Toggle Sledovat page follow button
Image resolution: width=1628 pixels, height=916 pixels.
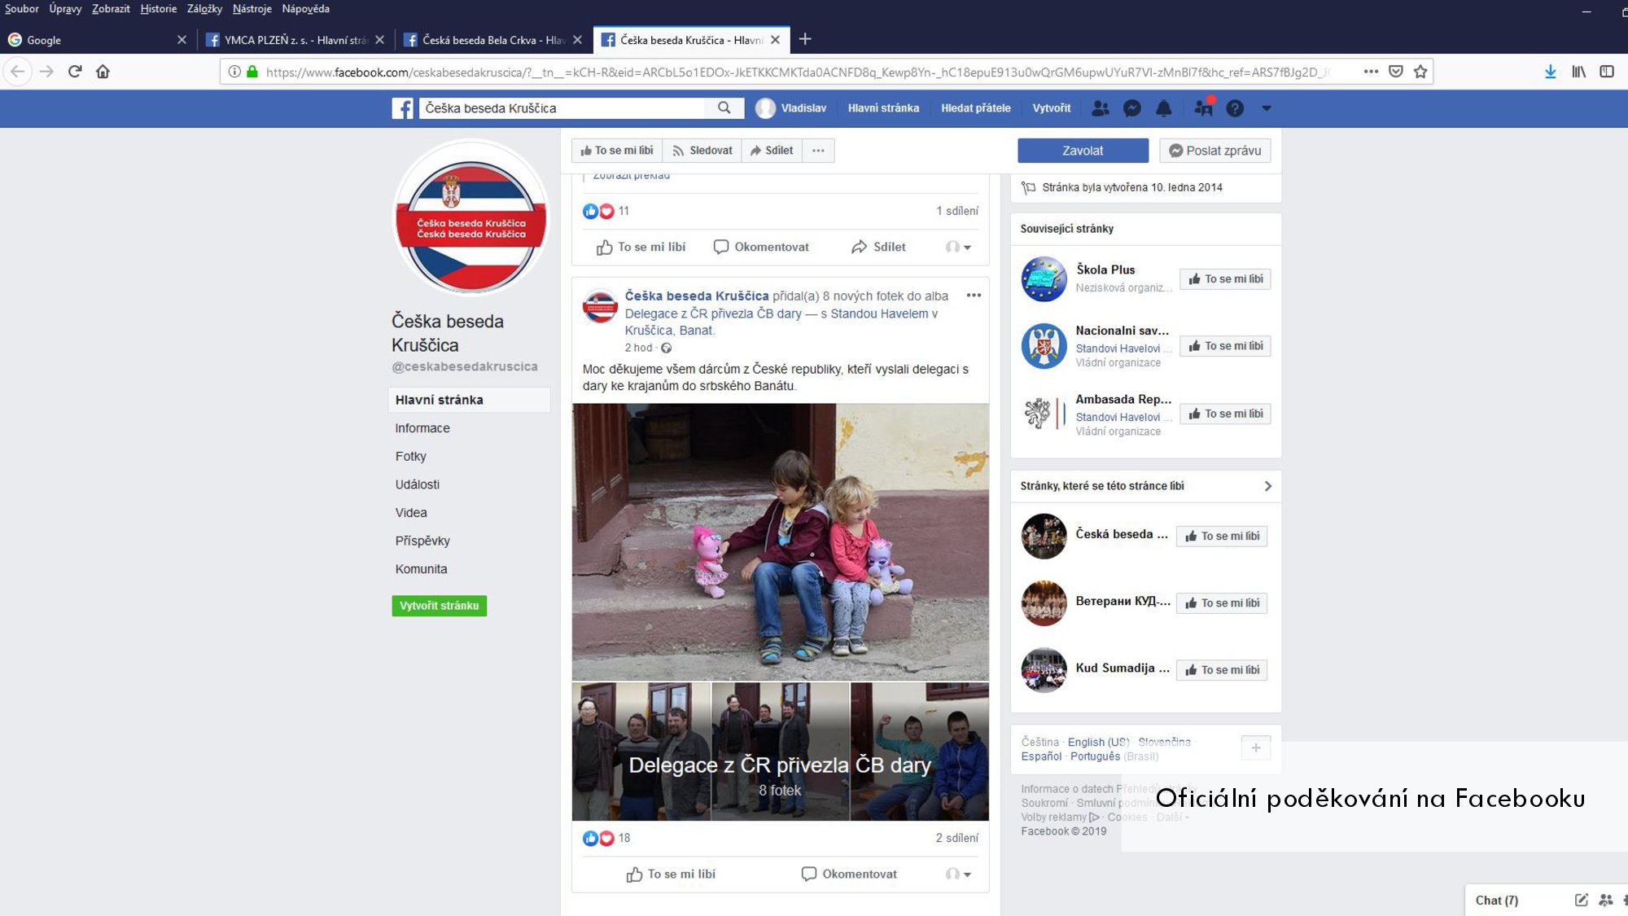pyautogui.click(x=702, y=151)
